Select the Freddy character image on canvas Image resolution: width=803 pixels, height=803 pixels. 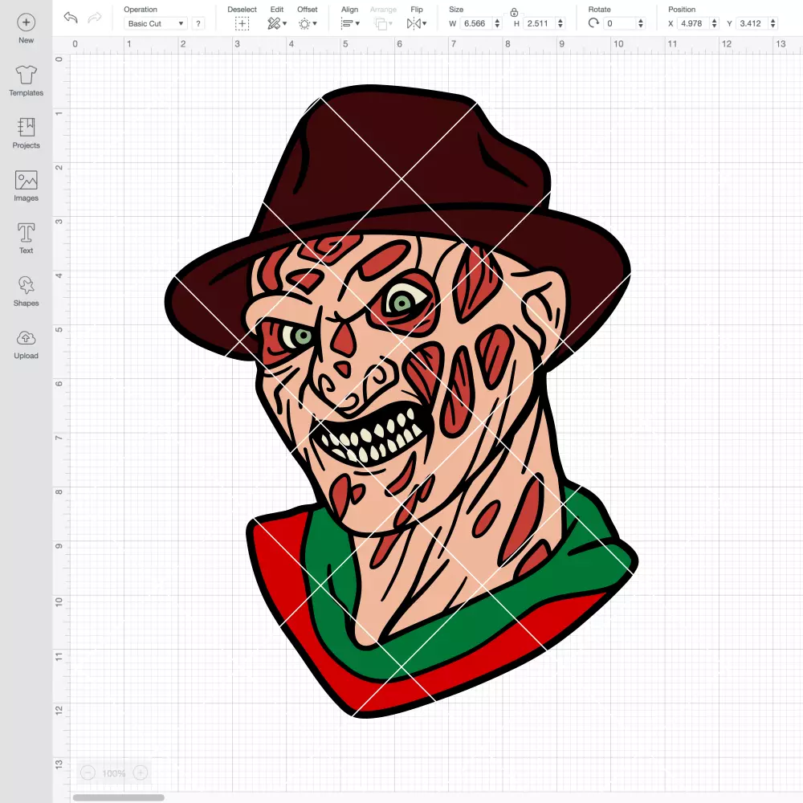[x=401, y=401]
